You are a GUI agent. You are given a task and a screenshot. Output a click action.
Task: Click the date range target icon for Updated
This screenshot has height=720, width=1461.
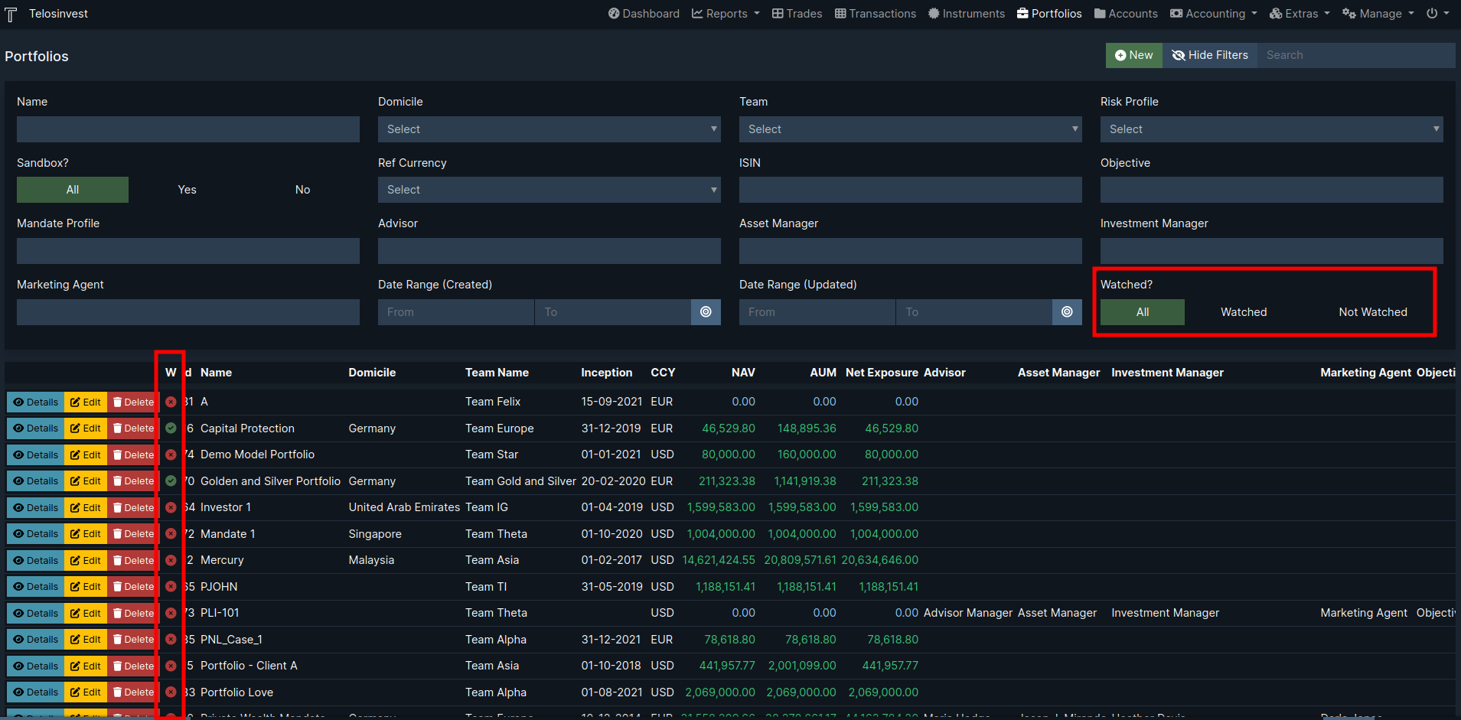tap(1067, 312)
